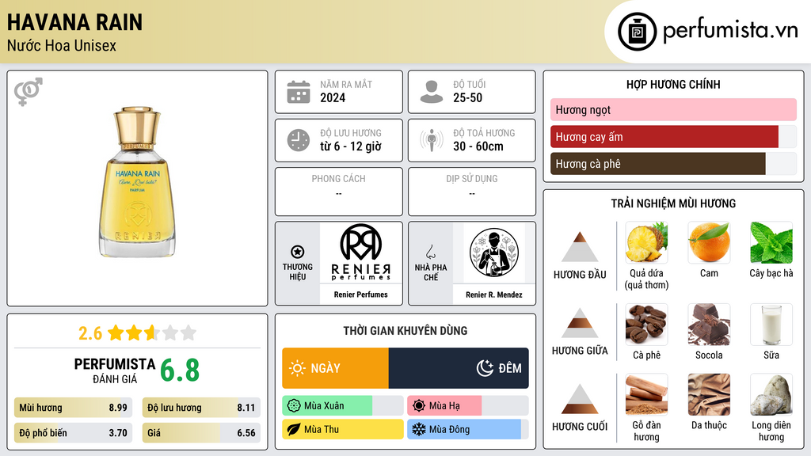Click the ambergris (Long diên hương) note image

coord(771,394)
